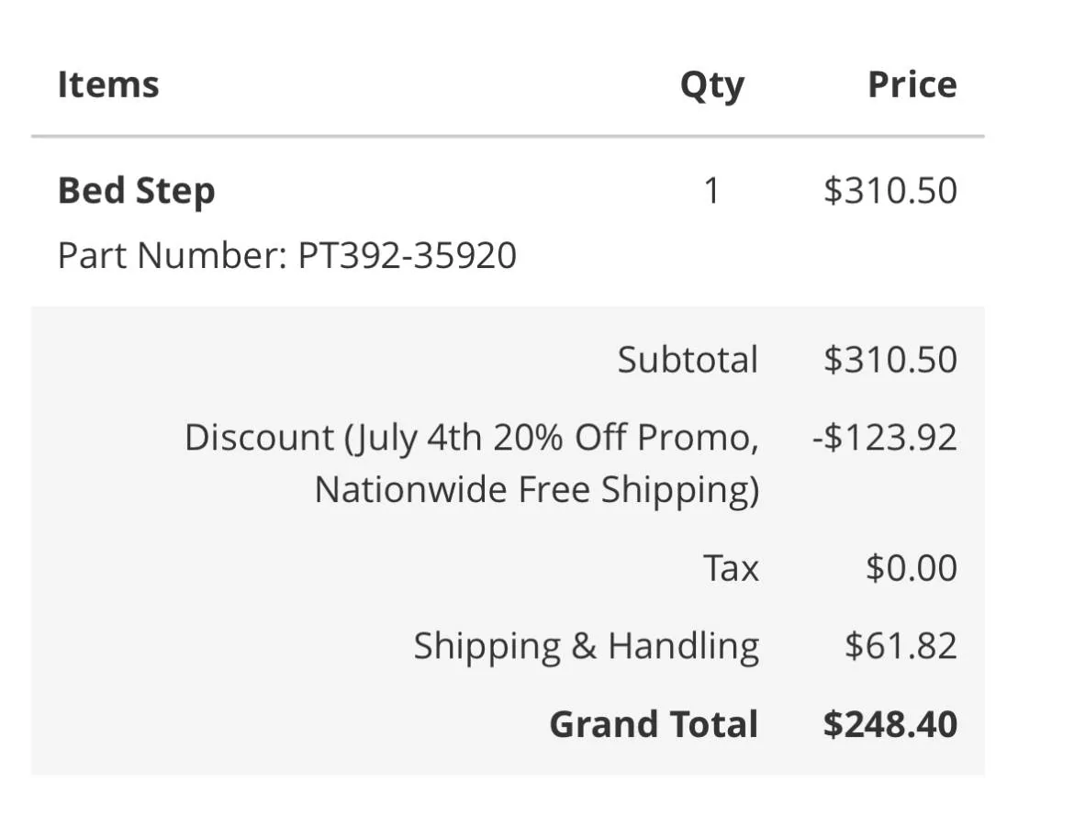Image resolution: width=1074 pixels, height=837 pixels.
Task: Select the Part Number PT392-35920 text
Action: pos(286,255)
